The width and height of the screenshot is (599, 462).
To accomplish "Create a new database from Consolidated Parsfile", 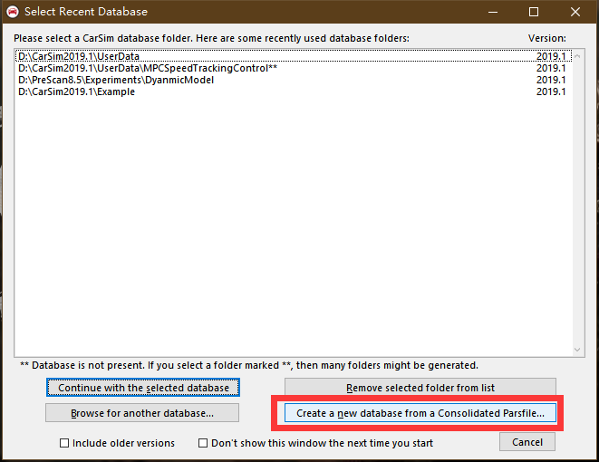I will [x=420, y=413].
